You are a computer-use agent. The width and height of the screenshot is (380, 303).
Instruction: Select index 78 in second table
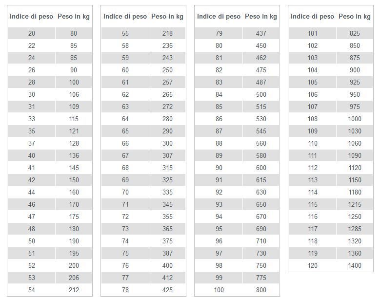125,290
